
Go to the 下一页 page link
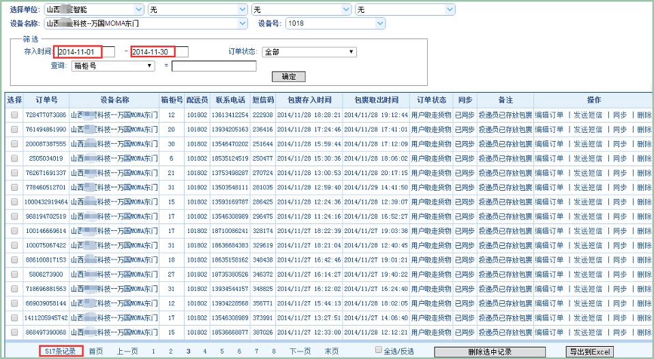[x=300, y=352]
